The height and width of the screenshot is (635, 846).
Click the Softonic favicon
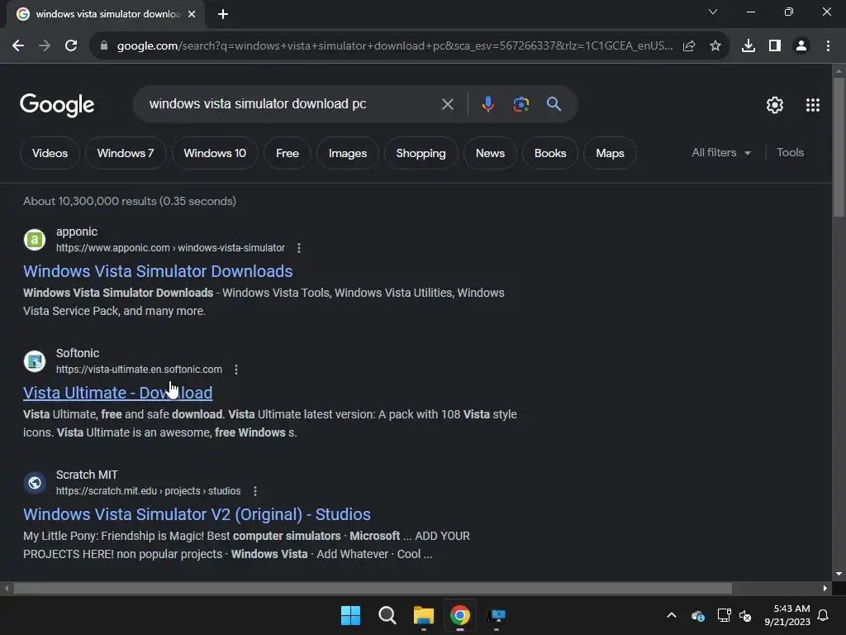[x=35, y=361]
